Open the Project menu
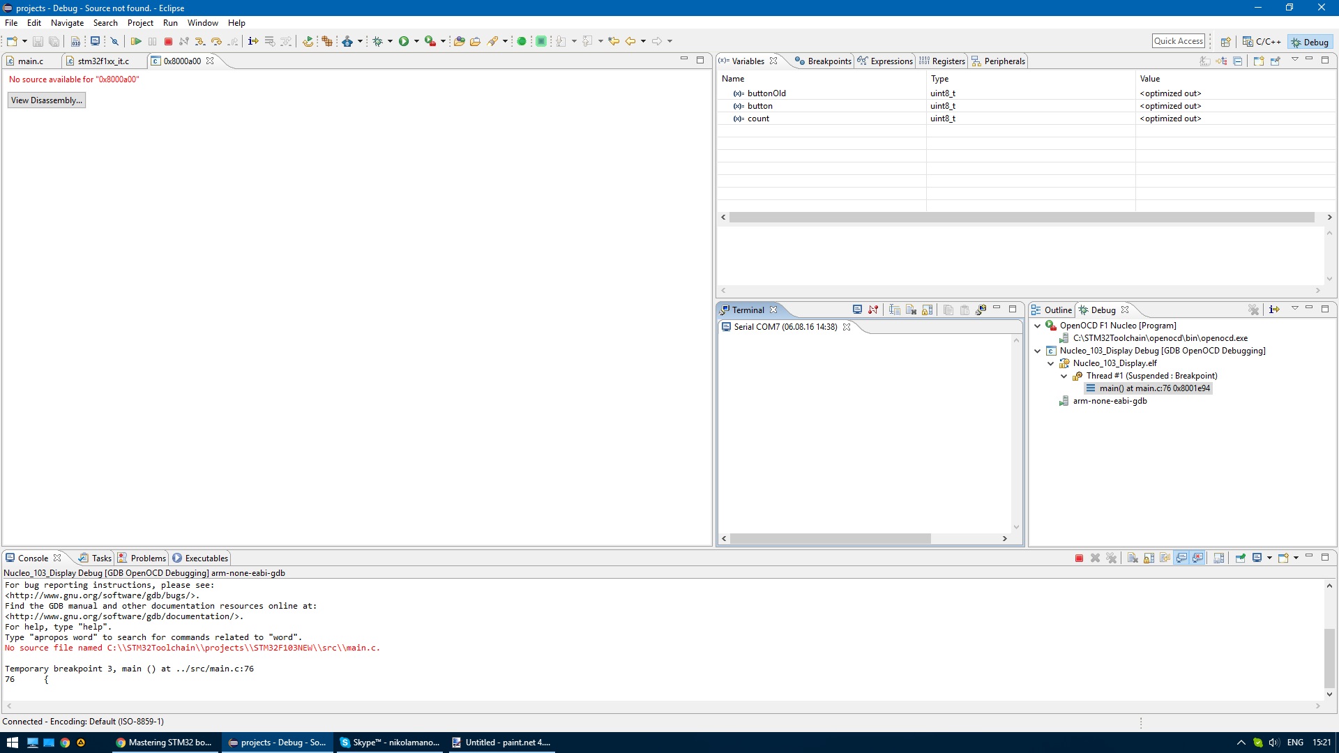This screenshot has height=753, width=1339. pyautogui.click(x=140, y=23)
